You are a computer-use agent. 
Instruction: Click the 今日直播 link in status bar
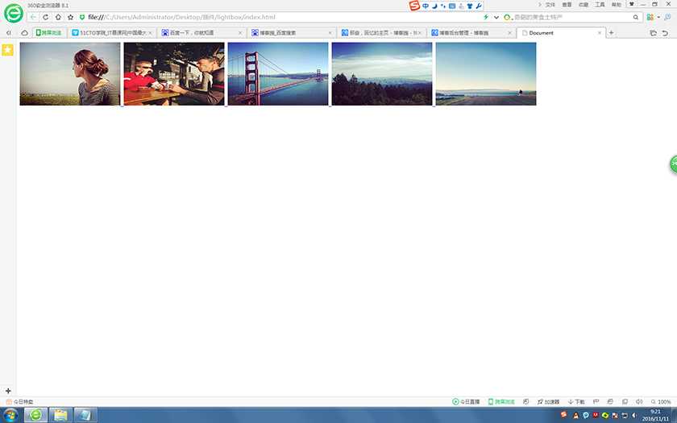(x=466, y=401)
